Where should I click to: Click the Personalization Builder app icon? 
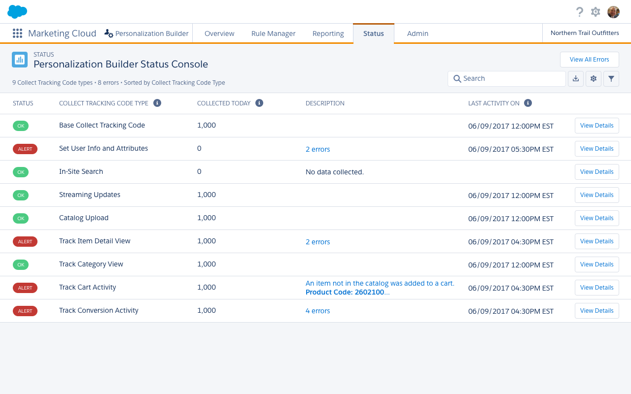click(109, 33)
